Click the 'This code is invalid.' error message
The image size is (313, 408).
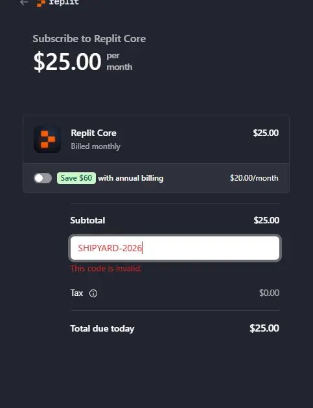pyautogui.click(x=106, y=268)
